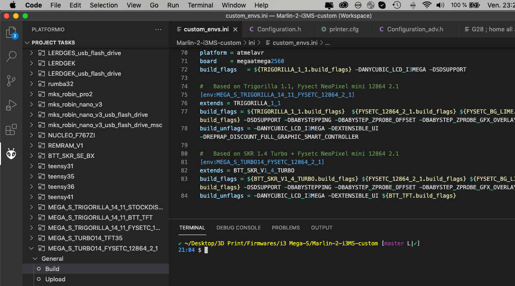Screen dimensions: 515x286
Task: Open the Explorer view in activity bar
Action: pos(11,33)
